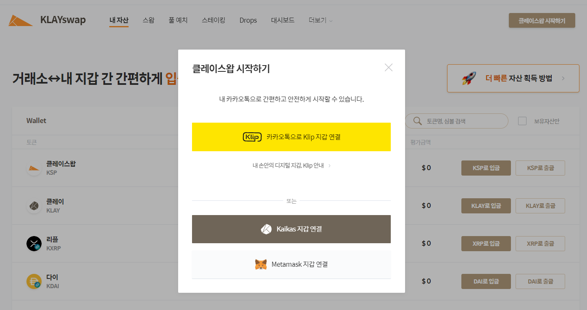
Task: Select the 클레이 token name
Action: coord(55,202)
